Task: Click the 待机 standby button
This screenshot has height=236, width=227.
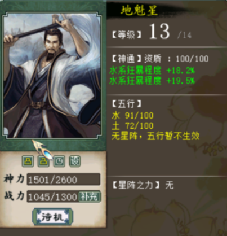Action: click(x=52, y=217)
